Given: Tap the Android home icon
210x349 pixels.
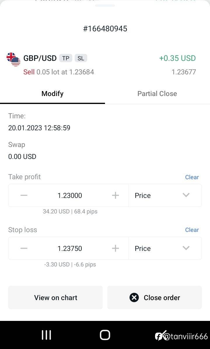Looking at the screenshot, I should 105,335.
